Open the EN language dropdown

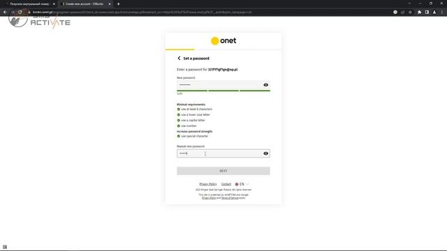[242, 184]
